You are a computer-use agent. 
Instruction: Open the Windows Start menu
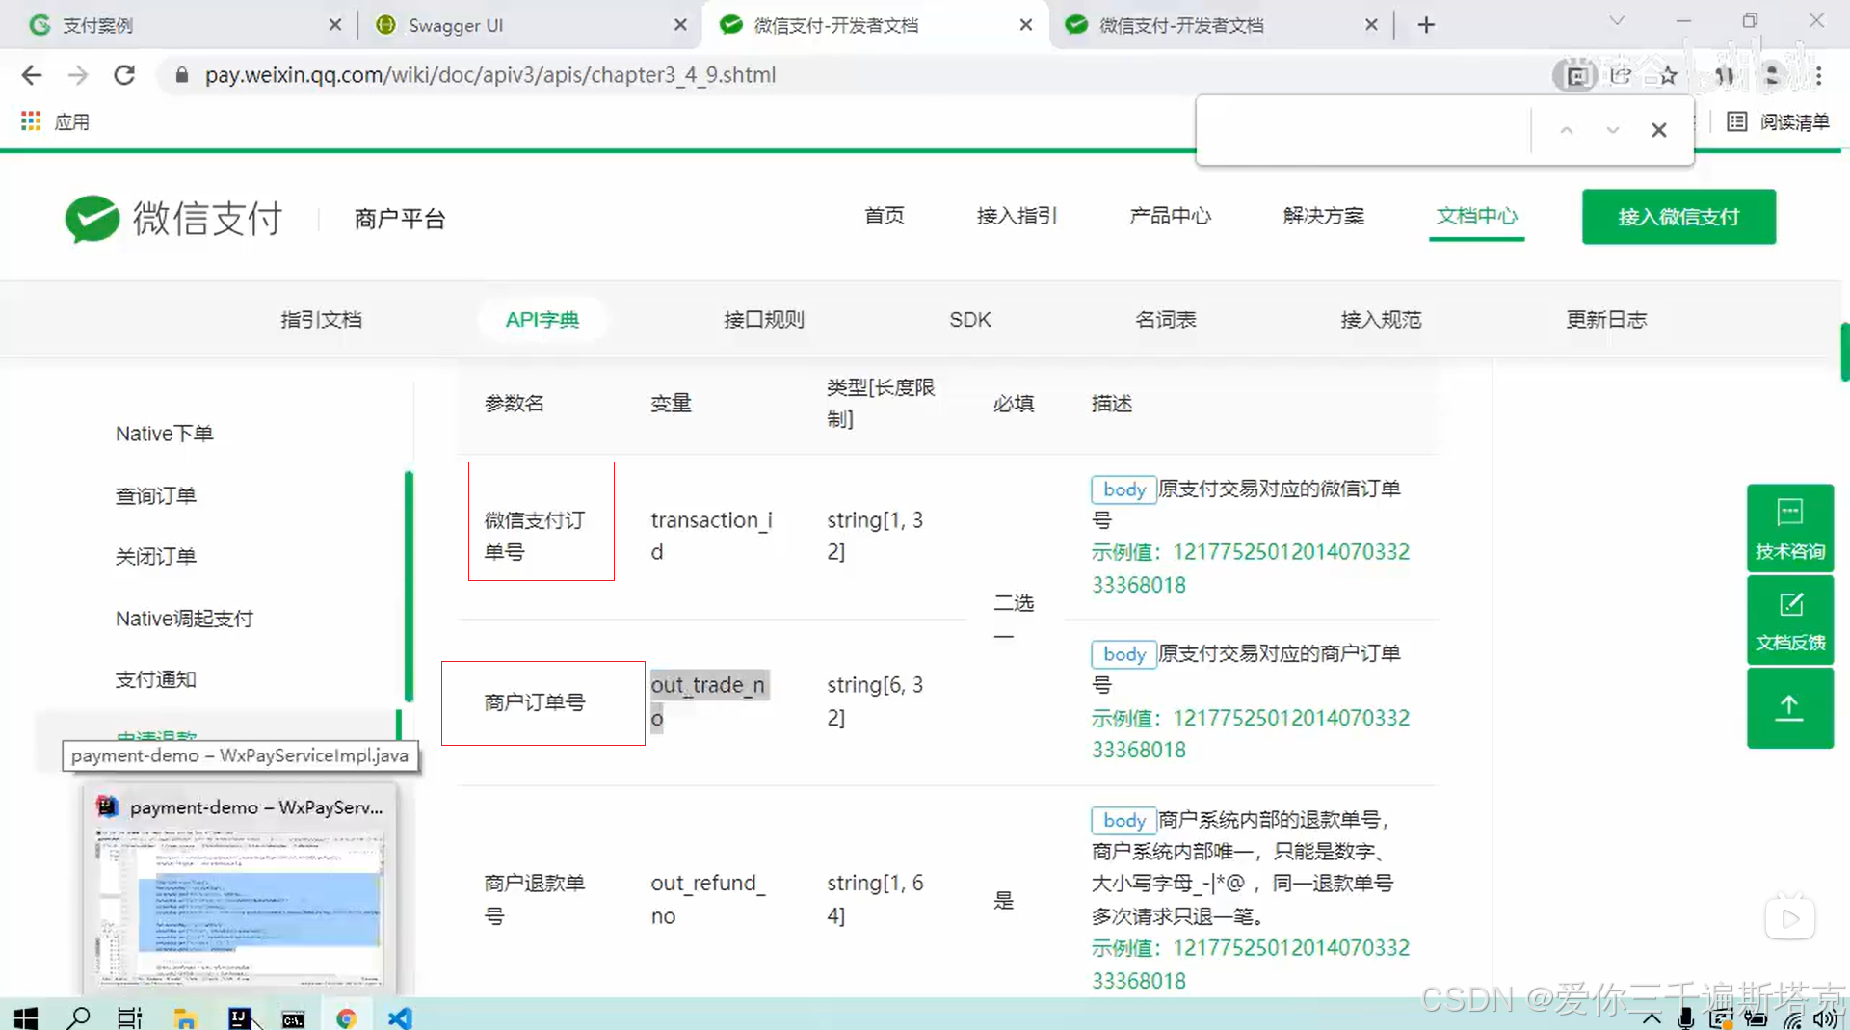(26, 1017)
